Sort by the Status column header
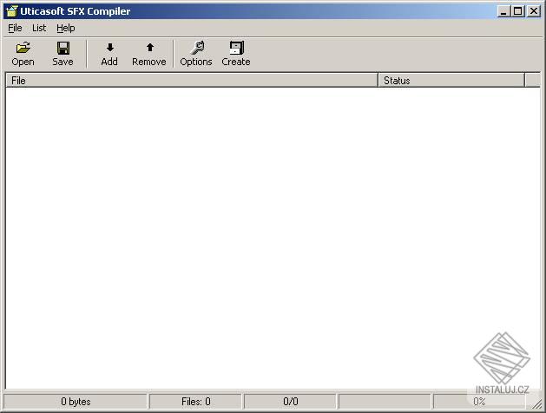This screenshot has height=413, width=546. 451,81
